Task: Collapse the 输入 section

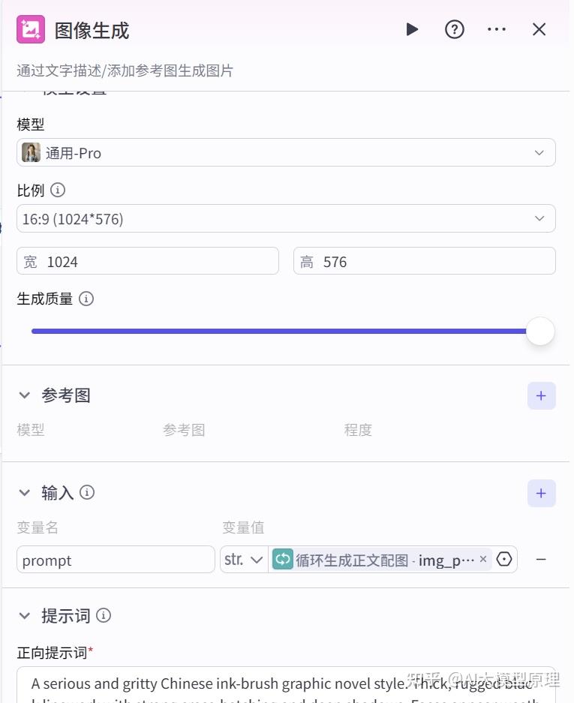Action: coord(25,493)
